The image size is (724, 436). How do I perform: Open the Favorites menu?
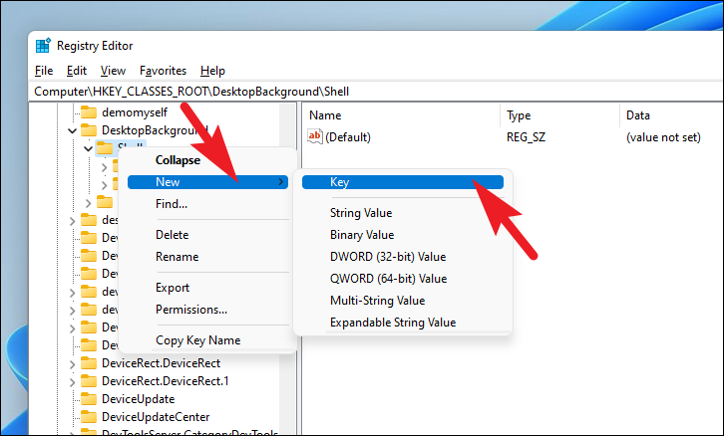click(163, 71)
